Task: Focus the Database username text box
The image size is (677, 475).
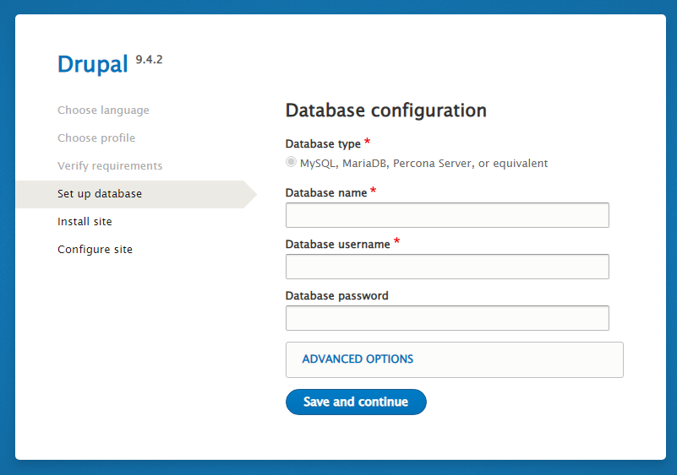Action: pos(447,267)
